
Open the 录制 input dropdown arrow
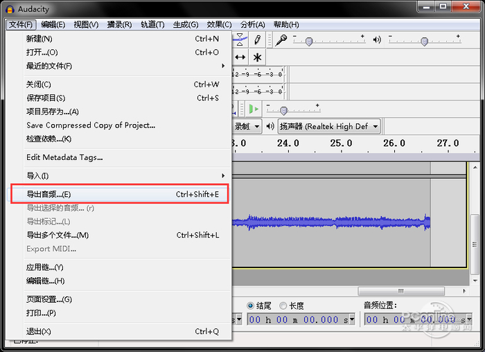point(257,126)
